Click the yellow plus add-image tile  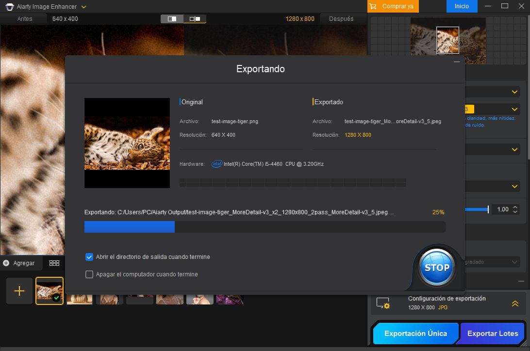[x=19, y=291]
